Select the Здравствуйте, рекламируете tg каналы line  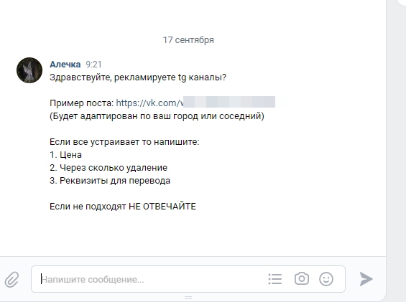pyautogui.click(x=138, y=77)
